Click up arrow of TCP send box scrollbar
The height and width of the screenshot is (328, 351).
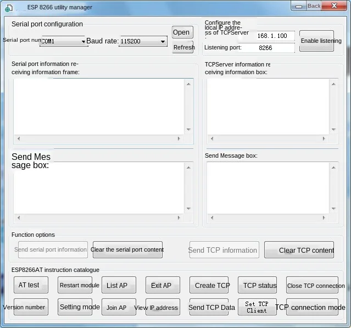point(333,168)
